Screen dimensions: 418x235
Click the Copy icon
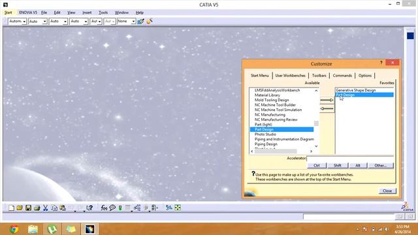54,208
